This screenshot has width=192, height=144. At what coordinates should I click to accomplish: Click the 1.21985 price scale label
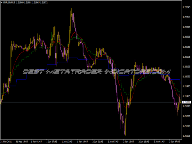tap(187, 86)
